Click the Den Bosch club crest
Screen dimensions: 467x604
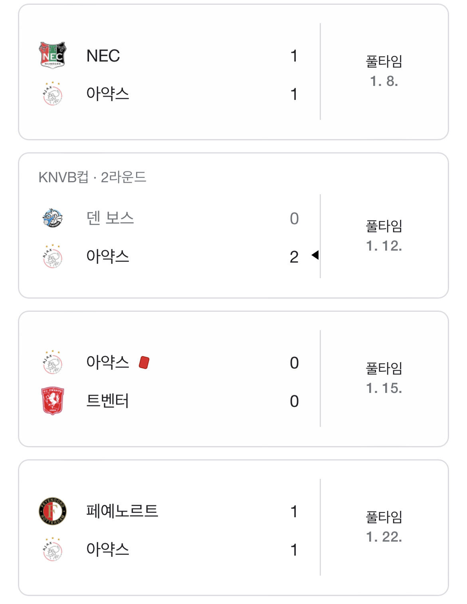tap(52, 218)
